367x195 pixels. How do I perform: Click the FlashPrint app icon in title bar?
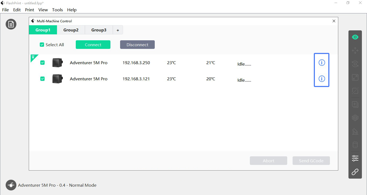3,3
